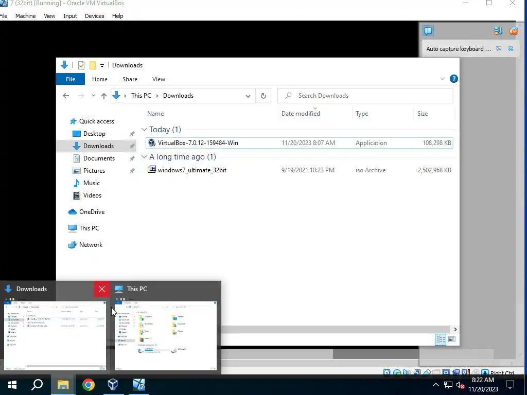This screenshot has height=395, width=527.
Task: Launch Google Chrome from the taskbar
Action: pyautogui.click(x=88, y=385)
